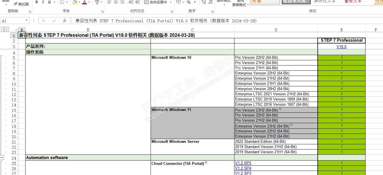This screenshot has height=175, width=383.
Task: Decrease indent
Action: pyautogui.click(x=131, y=2)
